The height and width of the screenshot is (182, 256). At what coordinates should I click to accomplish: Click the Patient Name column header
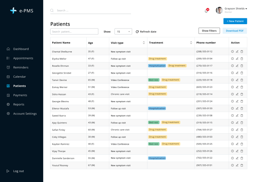(x=61, y=43)
